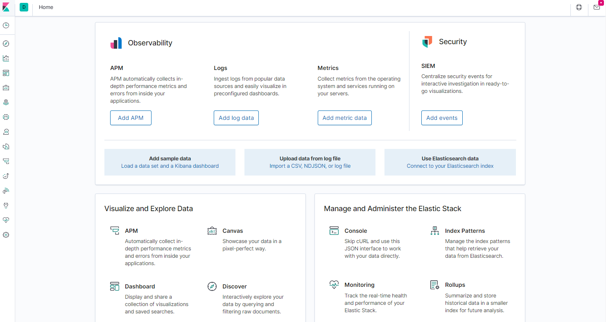Viewport: 606px width, 322px height.
Task: Open Discover from the side navigation
Action: [x=6, y=44]
